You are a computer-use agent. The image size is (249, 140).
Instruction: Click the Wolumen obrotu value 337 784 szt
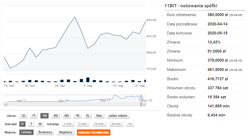pos(218,88)
